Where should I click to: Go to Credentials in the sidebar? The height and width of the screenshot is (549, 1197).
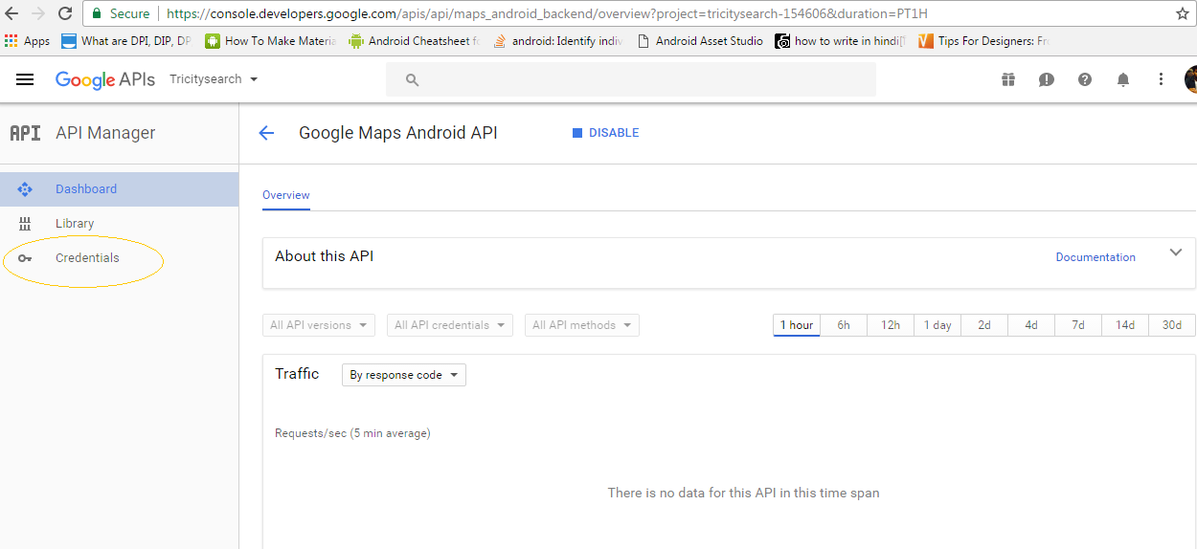pyautogui.click(x=87, y=258)
